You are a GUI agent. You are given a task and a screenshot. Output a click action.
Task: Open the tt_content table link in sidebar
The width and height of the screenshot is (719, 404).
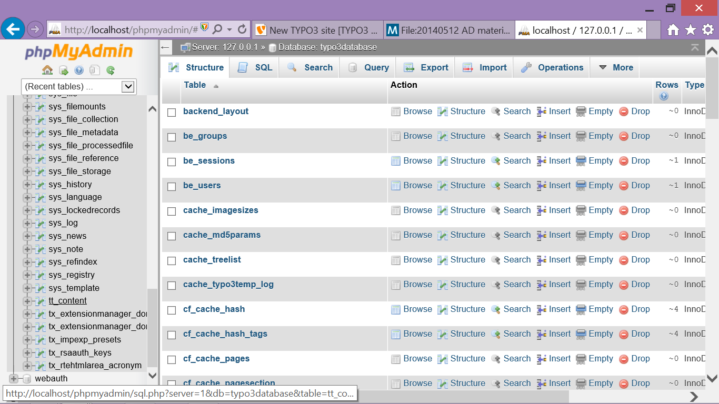tap(67, 301)
